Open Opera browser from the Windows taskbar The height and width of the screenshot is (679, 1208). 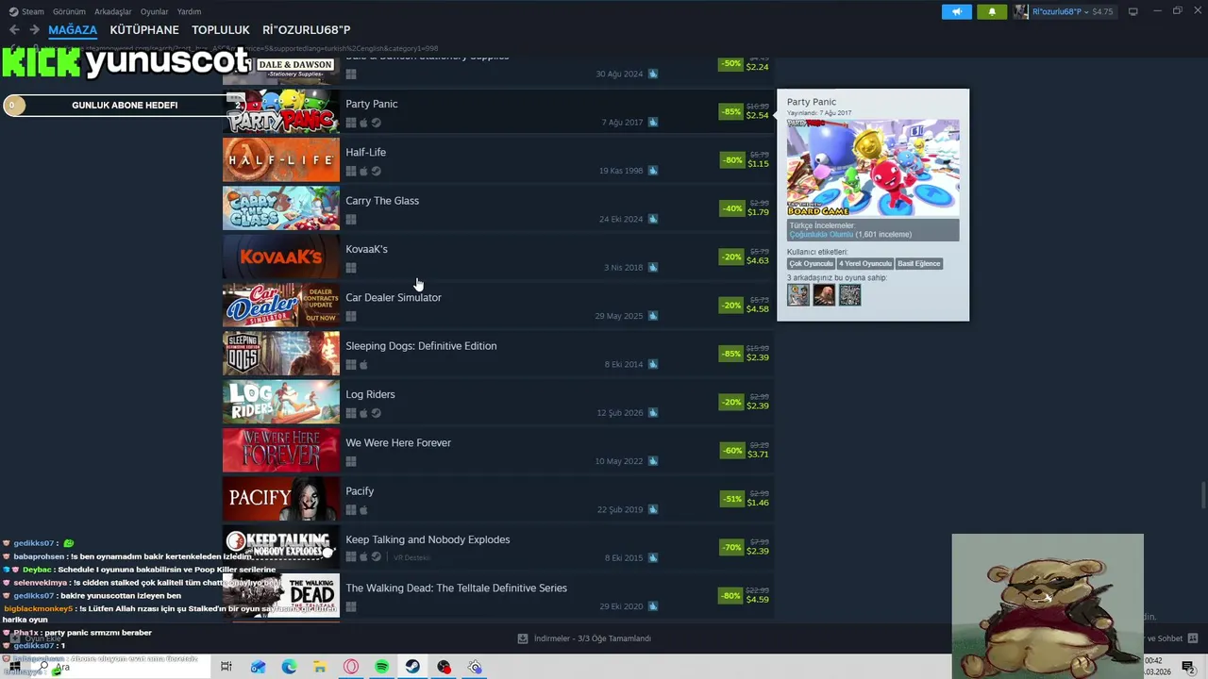pyautogui.click(x=351, y=667)
